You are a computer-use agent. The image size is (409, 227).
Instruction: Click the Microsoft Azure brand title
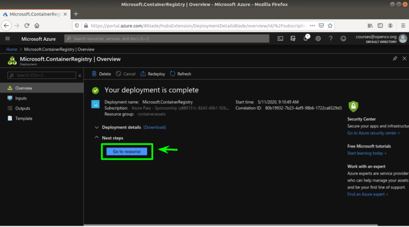(x=38, y=39)
